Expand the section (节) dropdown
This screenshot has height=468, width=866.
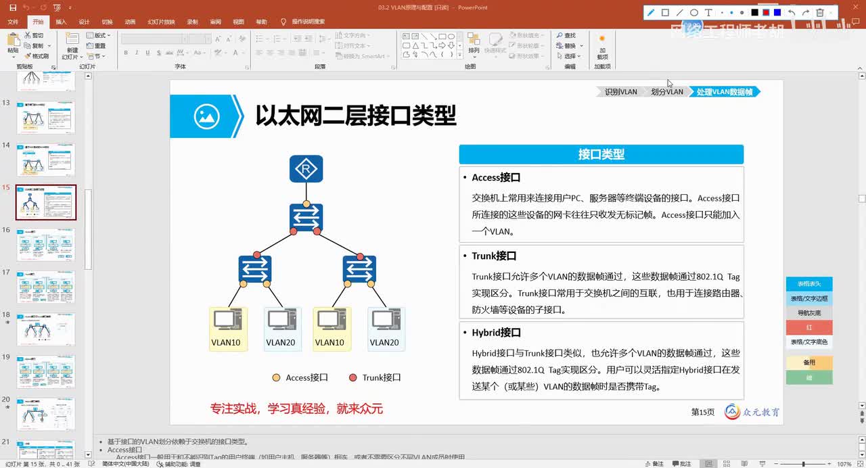coord(97,56)
